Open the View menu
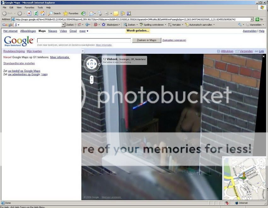 (19, 8)
